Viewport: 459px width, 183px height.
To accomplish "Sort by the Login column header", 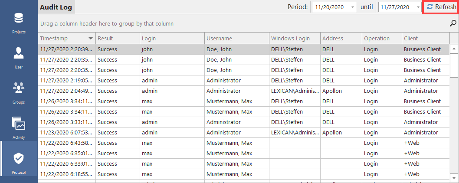I will [172, 39].
